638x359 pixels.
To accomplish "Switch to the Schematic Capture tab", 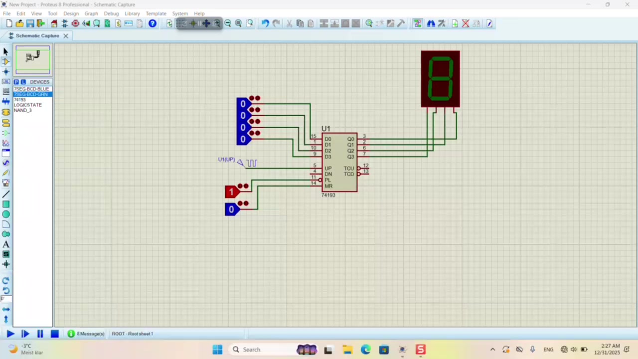I will pyautogui.click(x=37, y=36).
